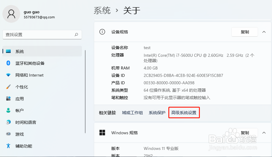Click the Bluetooth icon in sidebar
This screenshot has width=272, height=157.
8,63
